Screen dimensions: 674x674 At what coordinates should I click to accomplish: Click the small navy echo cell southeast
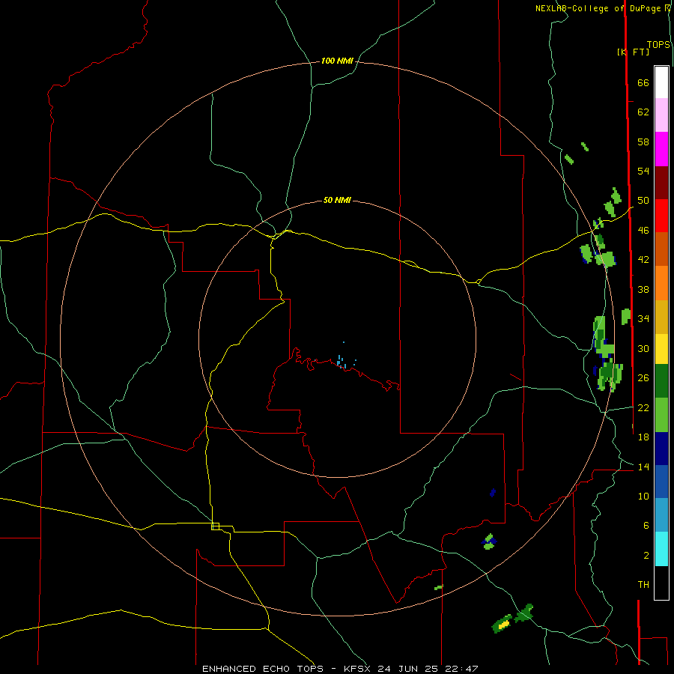(493, 493)
